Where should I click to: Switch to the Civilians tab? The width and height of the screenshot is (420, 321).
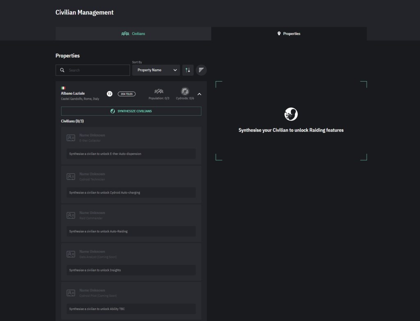pos(133,34)
